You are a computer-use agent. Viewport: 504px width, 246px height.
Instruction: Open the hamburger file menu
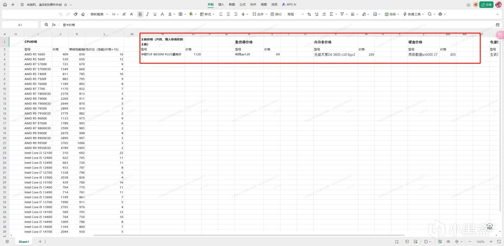coord(22,5)
